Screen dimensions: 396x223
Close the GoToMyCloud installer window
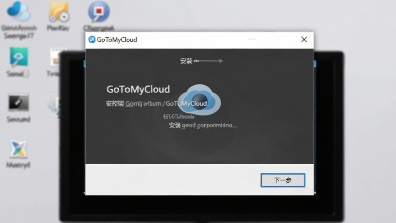pos(304,39)
